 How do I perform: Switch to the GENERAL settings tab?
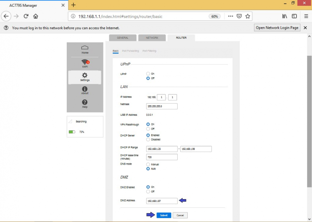(x=123, y=37)
